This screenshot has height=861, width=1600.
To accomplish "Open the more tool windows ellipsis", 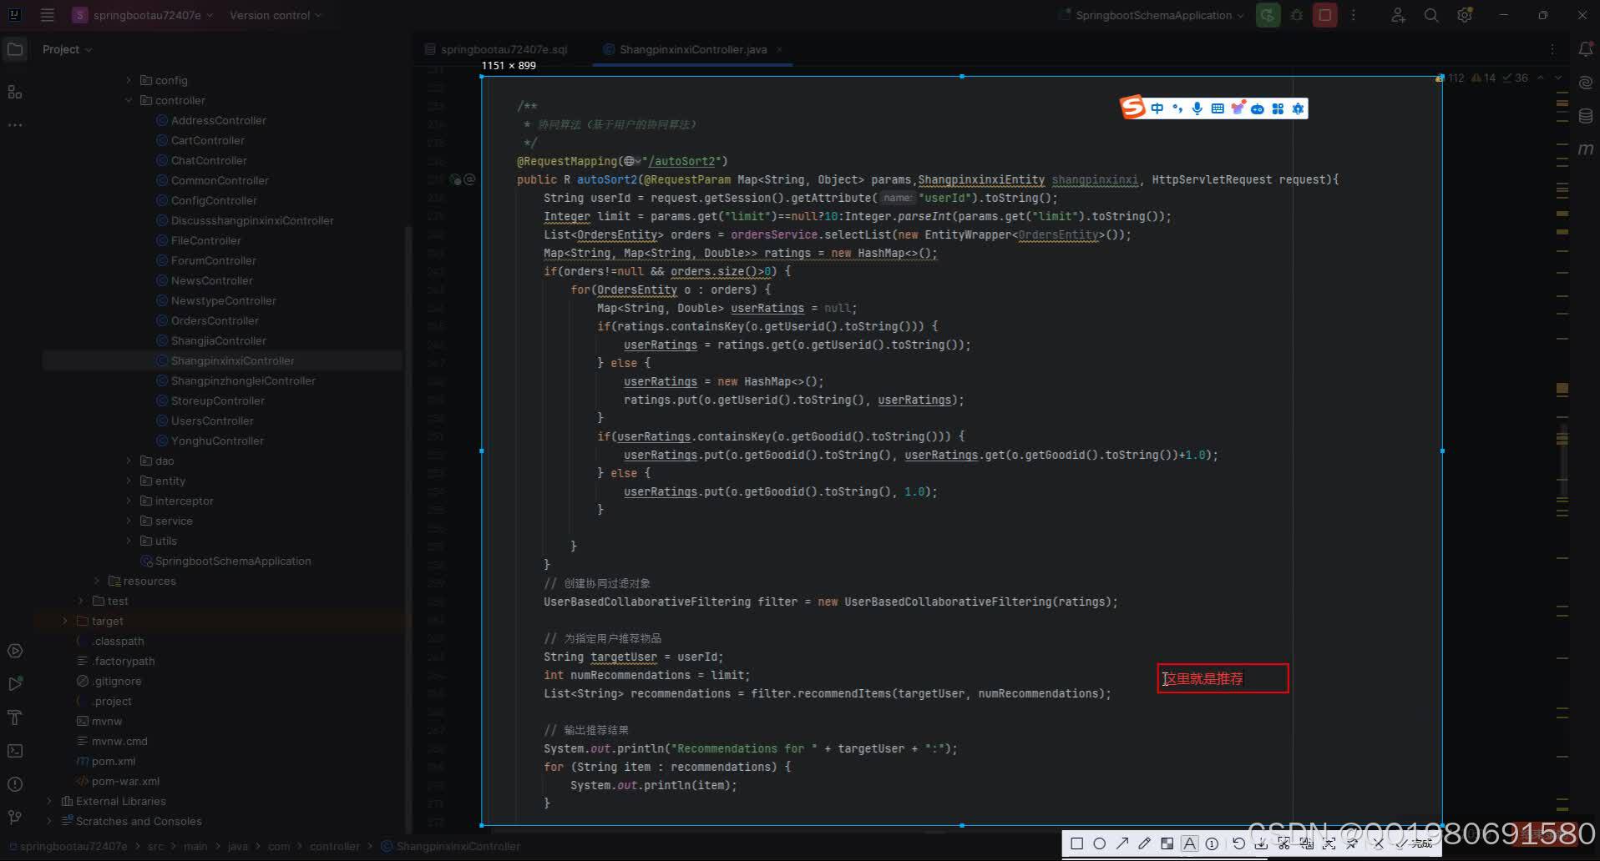I will click(x=15, y=125).
